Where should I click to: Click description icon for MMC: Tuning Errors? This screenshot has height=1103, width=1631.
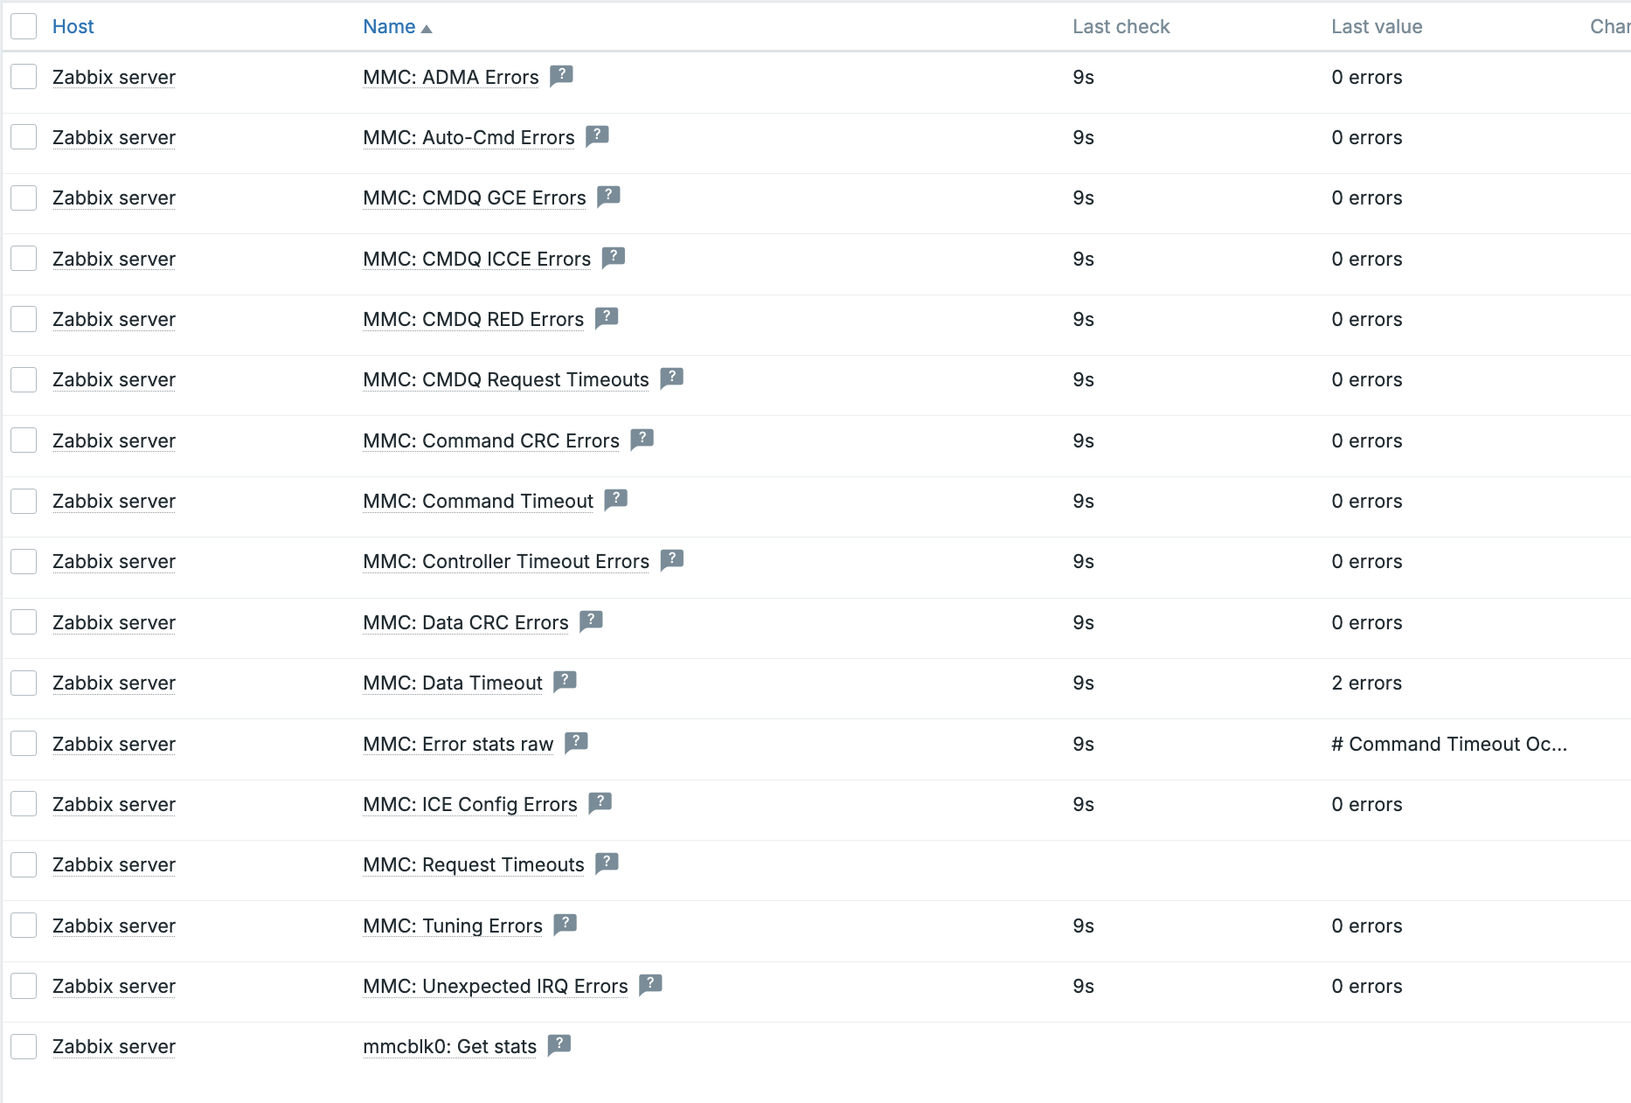[x=566, y=924]
